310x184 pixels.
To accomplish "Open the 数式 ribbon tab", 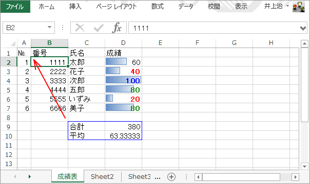I will (158, 7).
